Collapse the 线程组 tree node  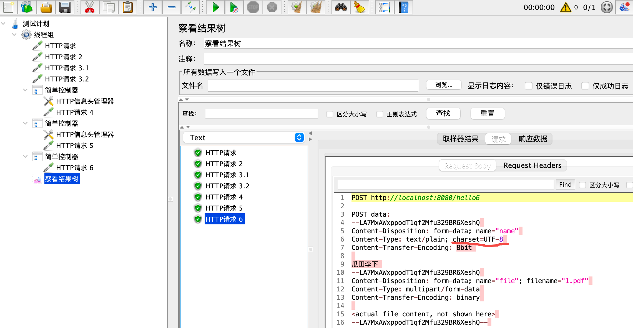click(14, 35)
